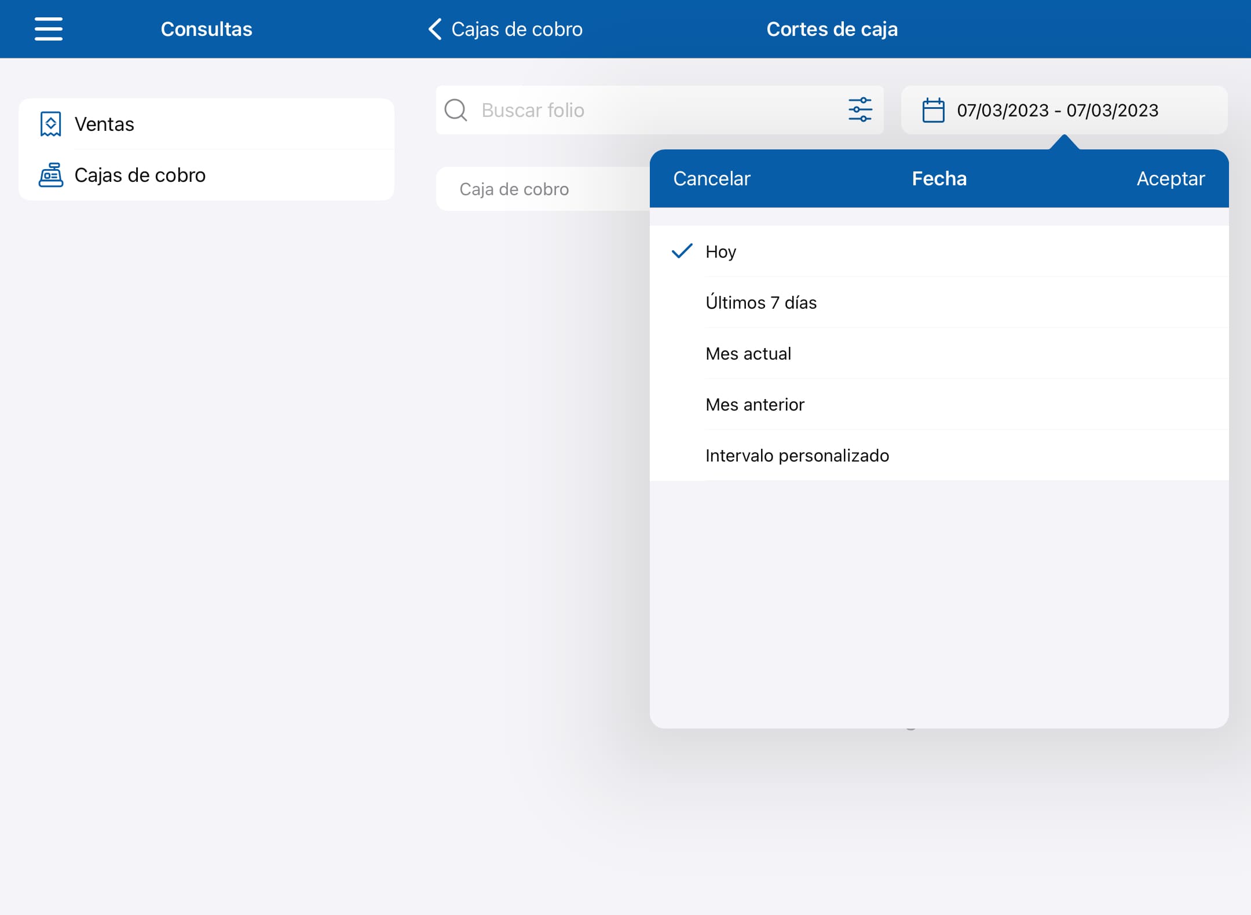
Task: Click the Hoy checkmark
Action: pos(682,251)
